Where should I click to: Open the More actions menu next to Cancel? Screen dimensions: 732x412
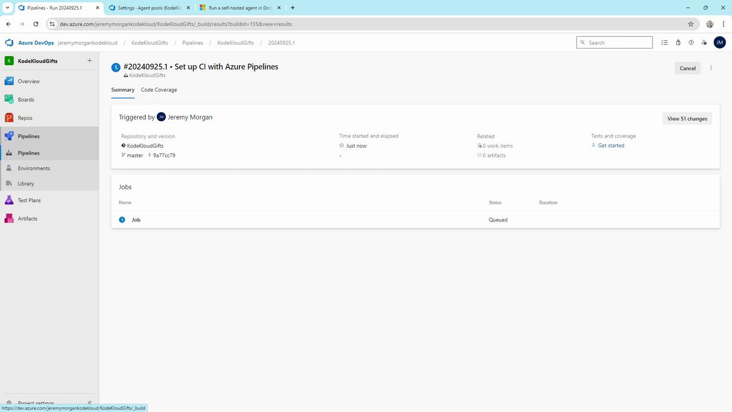711,68
